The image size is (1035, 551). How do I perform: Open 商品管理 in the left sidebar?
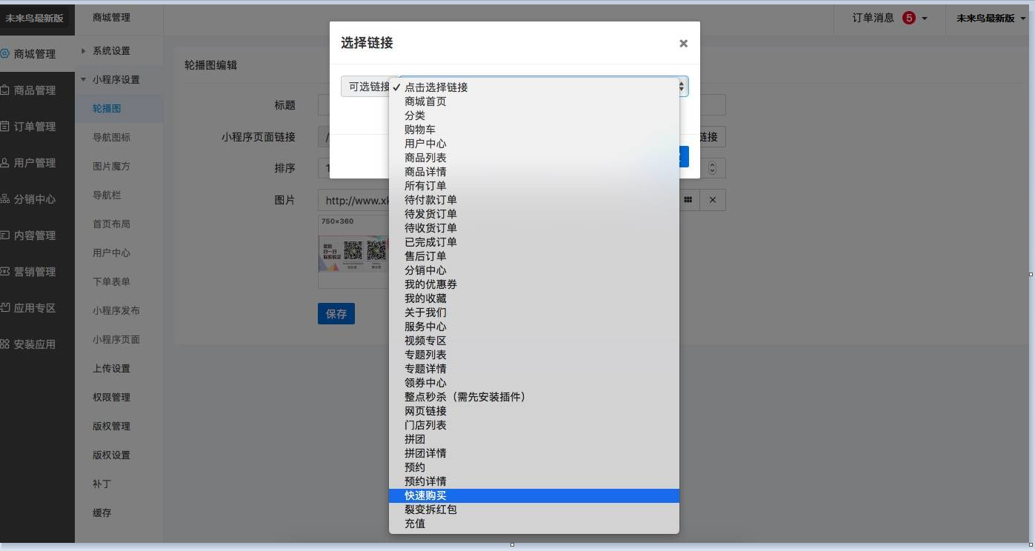[34, 90]
